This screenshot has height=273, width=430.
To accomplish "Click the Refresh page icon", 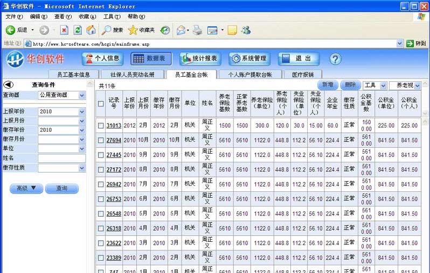I will pos(78,30).
